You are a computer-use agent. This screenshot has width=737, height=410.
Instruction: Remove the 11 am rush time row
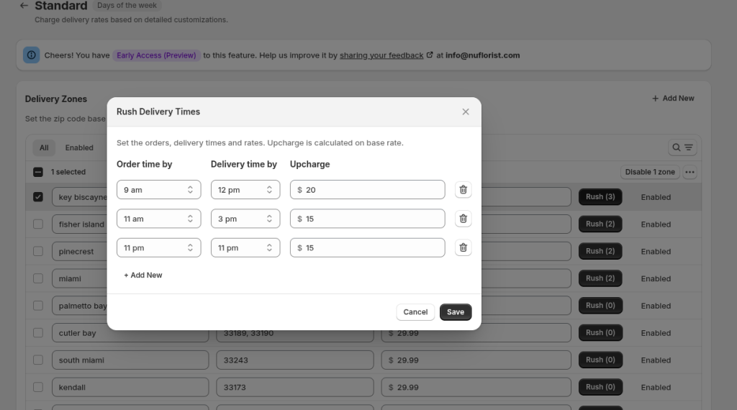pos(463,219)
